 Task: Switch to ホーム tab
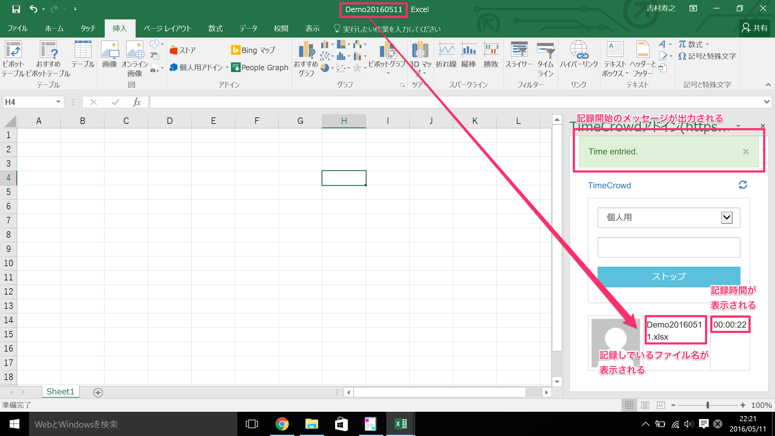[54, 28]
